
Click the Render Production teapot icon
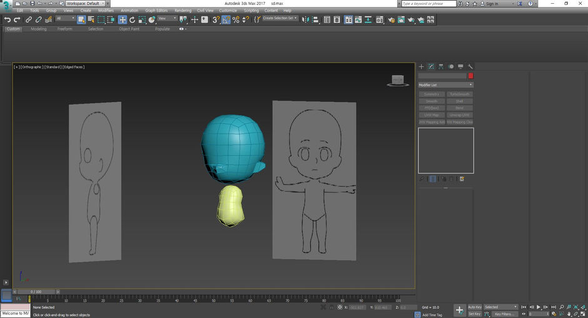click(x=411, y=20)
